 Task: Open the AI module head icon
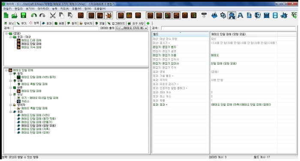click(258, 15)
